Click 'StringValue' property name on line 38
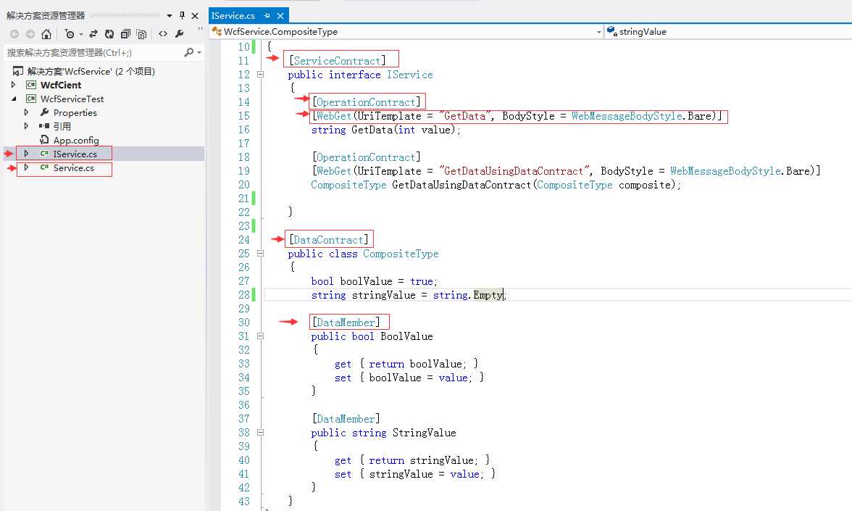The width and height of the screenshot is (852, 511). [424, 433]
